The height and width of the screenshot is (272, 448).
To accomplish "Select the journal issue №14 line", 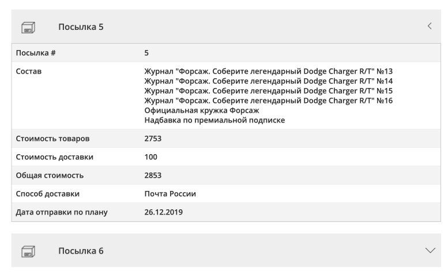I will (x=268, y=81).
